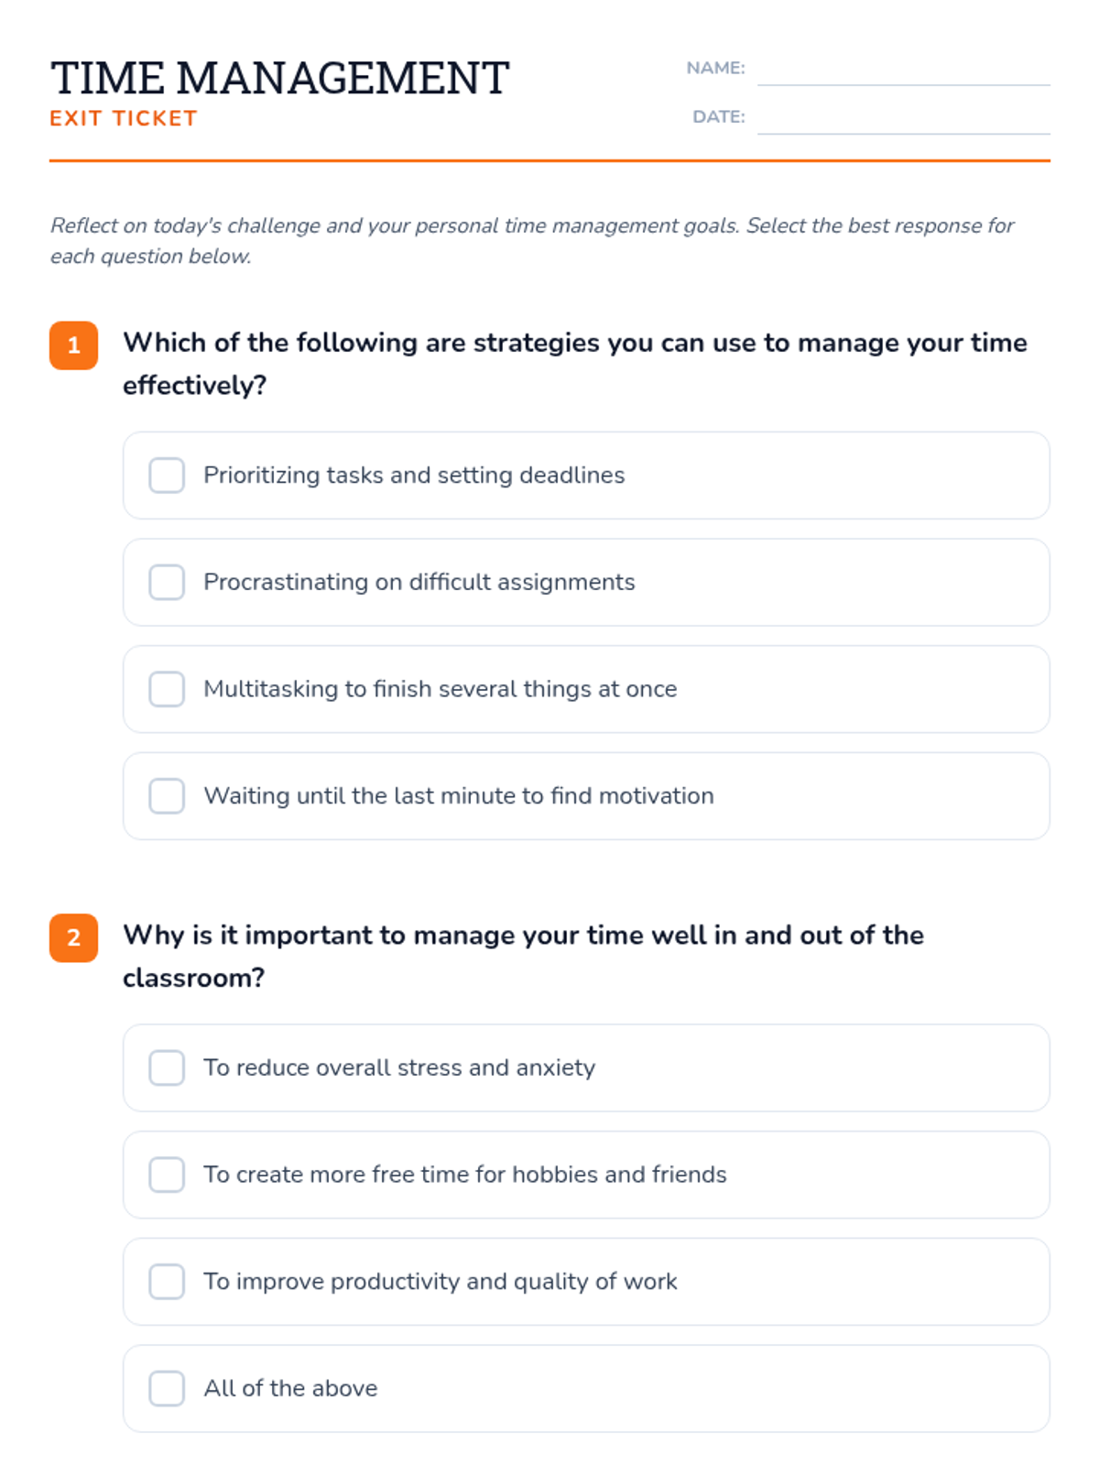Click the orange question 1 badge
The height and width of the screenshot is (1466, 1099).
(73, 345)
